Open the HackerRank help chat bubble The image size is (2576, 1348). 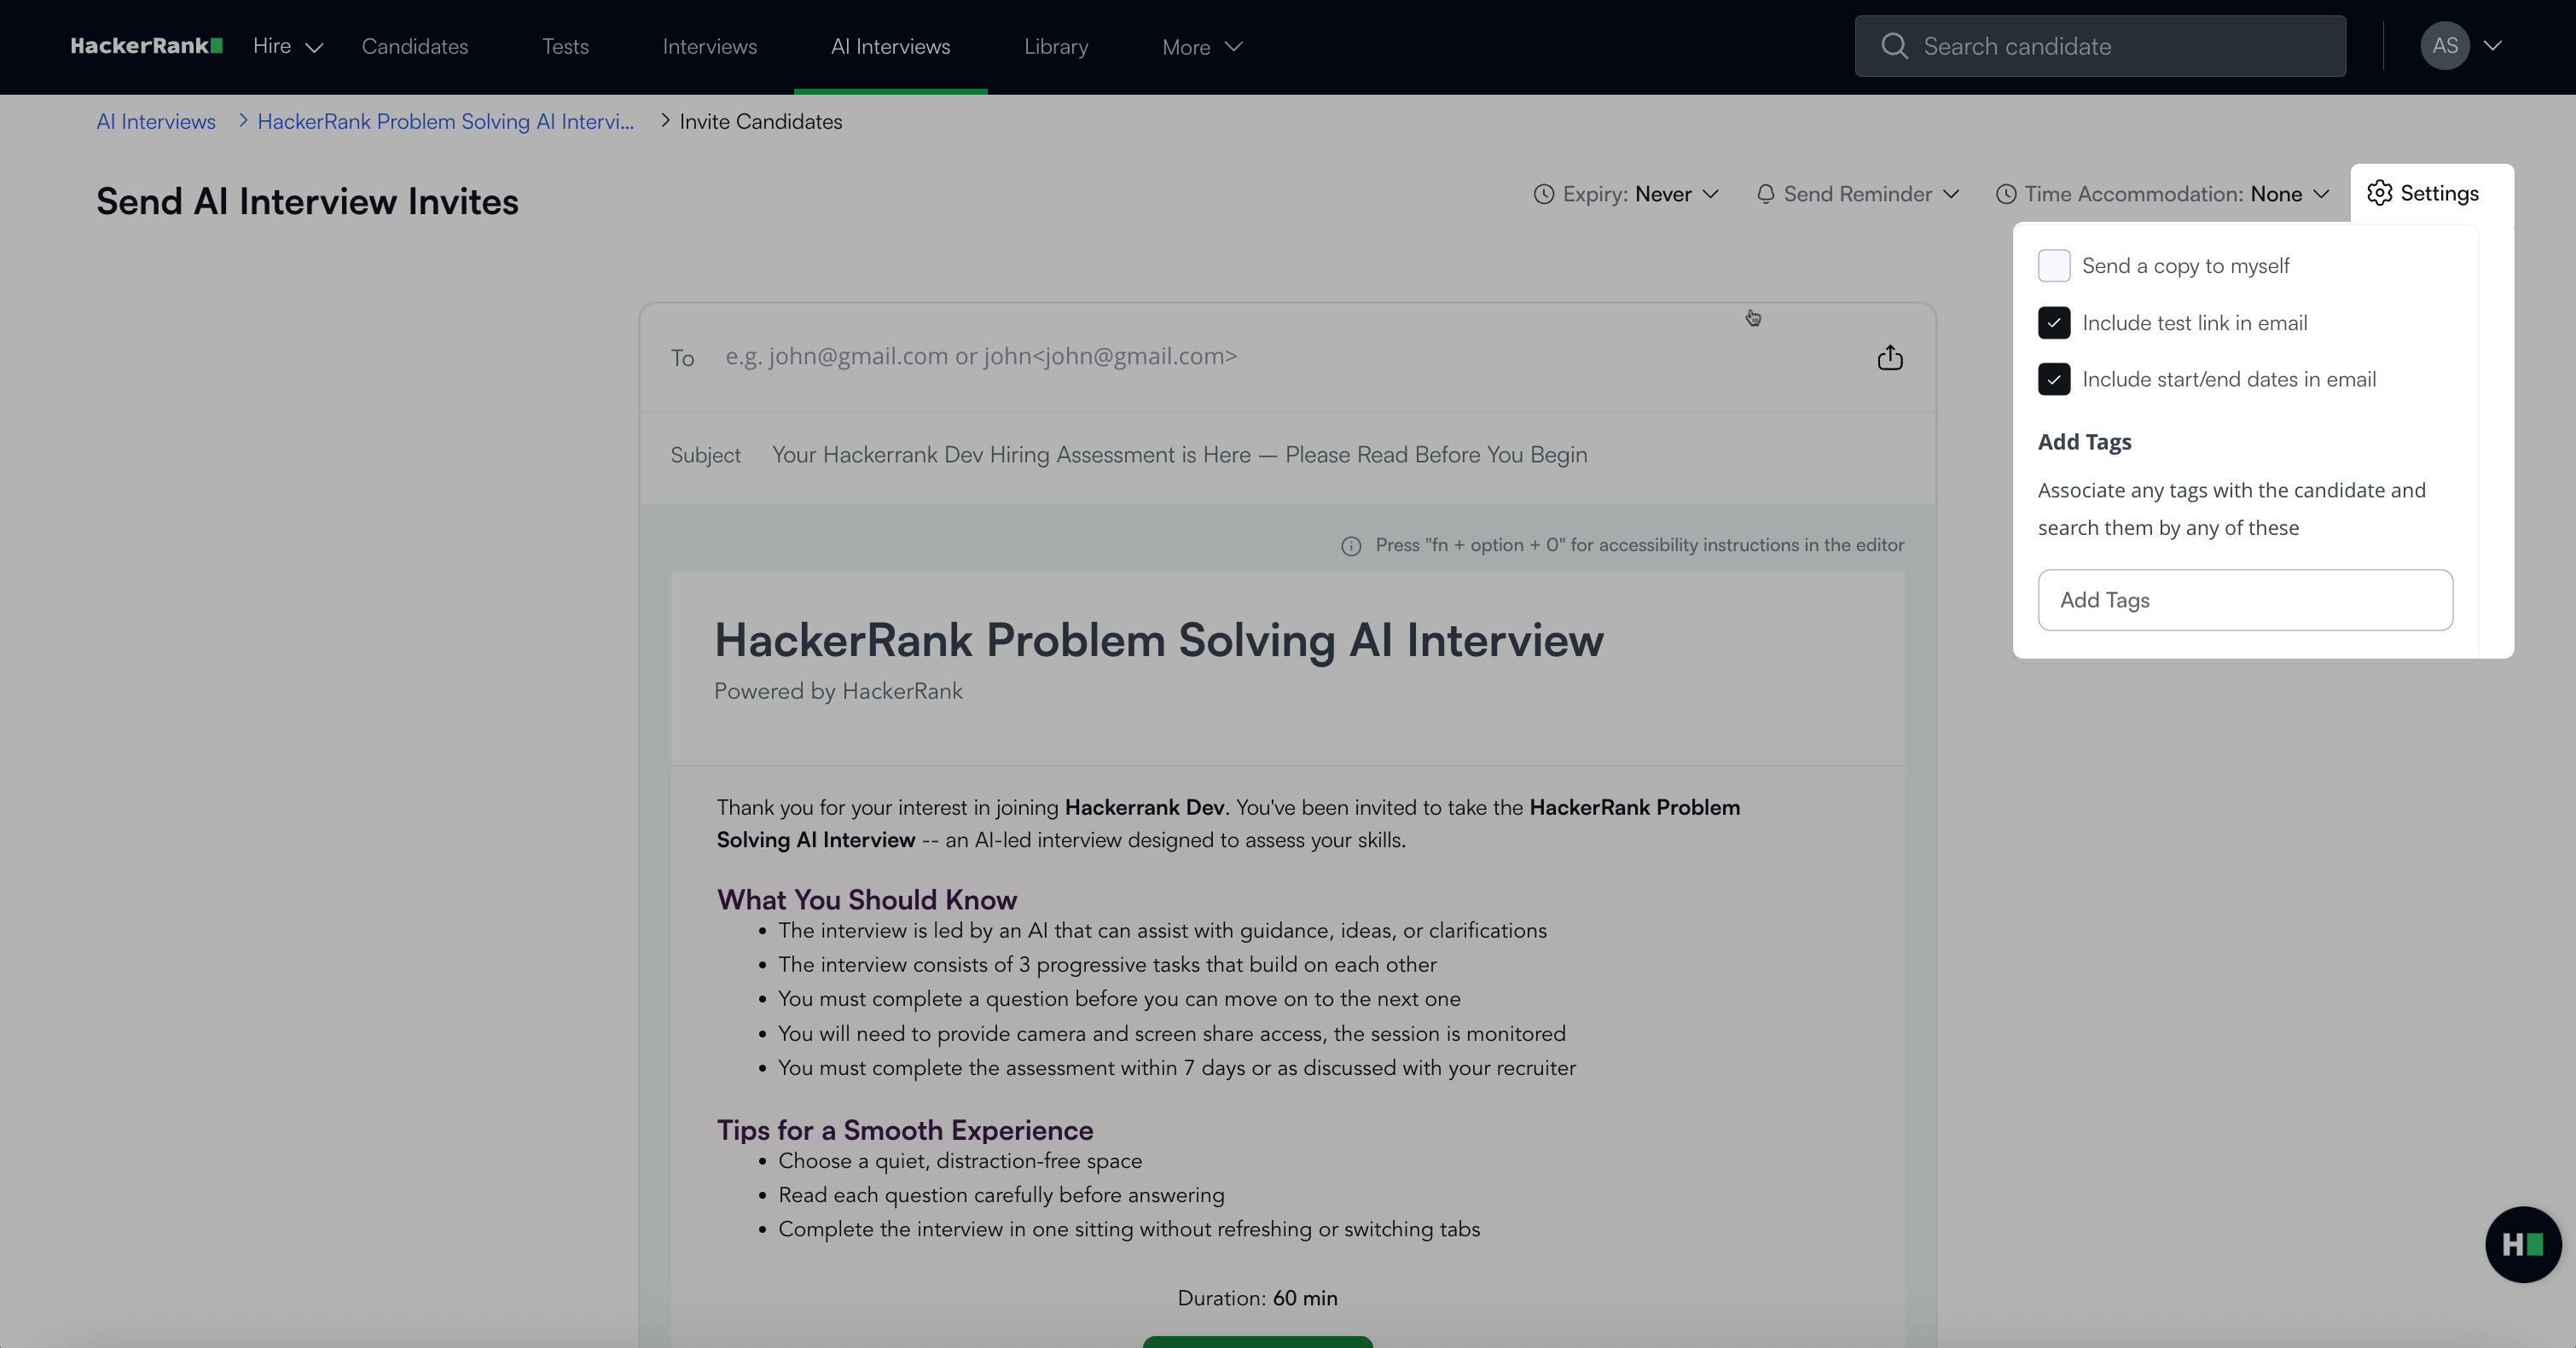click(2523, 1244)
